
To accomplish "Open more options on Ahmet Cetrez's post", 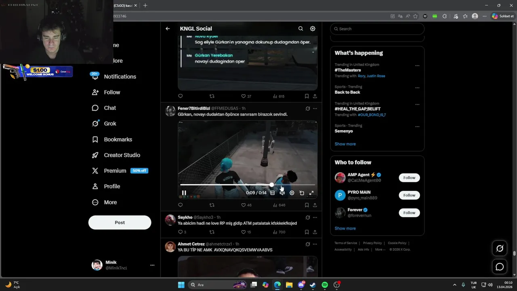I will click(315, 244).
